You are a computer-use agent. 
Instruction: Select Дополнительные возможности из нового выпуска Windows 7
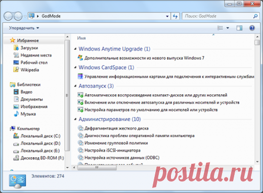(x=144, y=58)
